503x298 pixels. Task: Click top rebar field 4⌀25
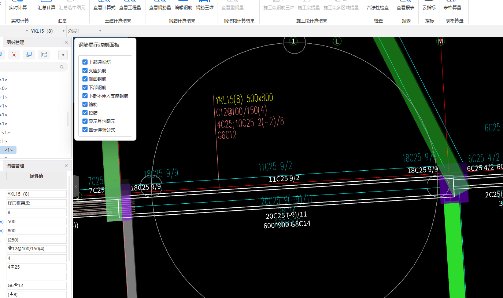pyautogui.click(x=37, y=267)
